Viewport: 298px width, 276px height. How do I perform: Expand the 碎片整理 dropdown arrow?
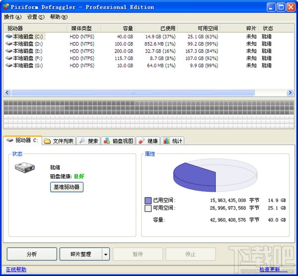pyautogui.click(x=106, y=254)
